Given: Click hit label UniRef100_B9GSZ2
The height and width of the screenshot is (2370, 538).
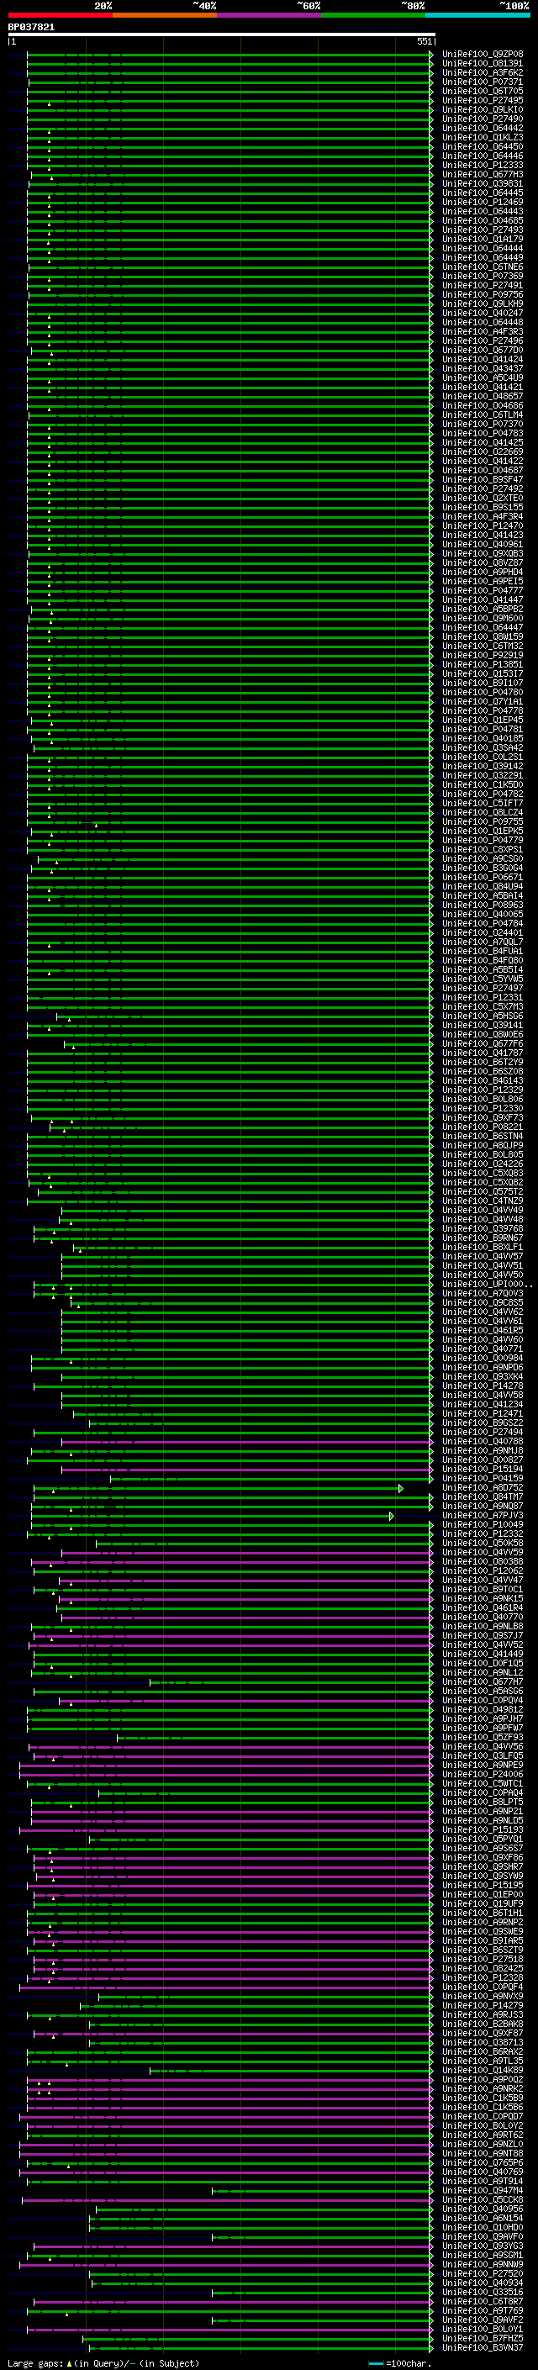Looking at the screenshot, I should click(x=483, y=1423).
